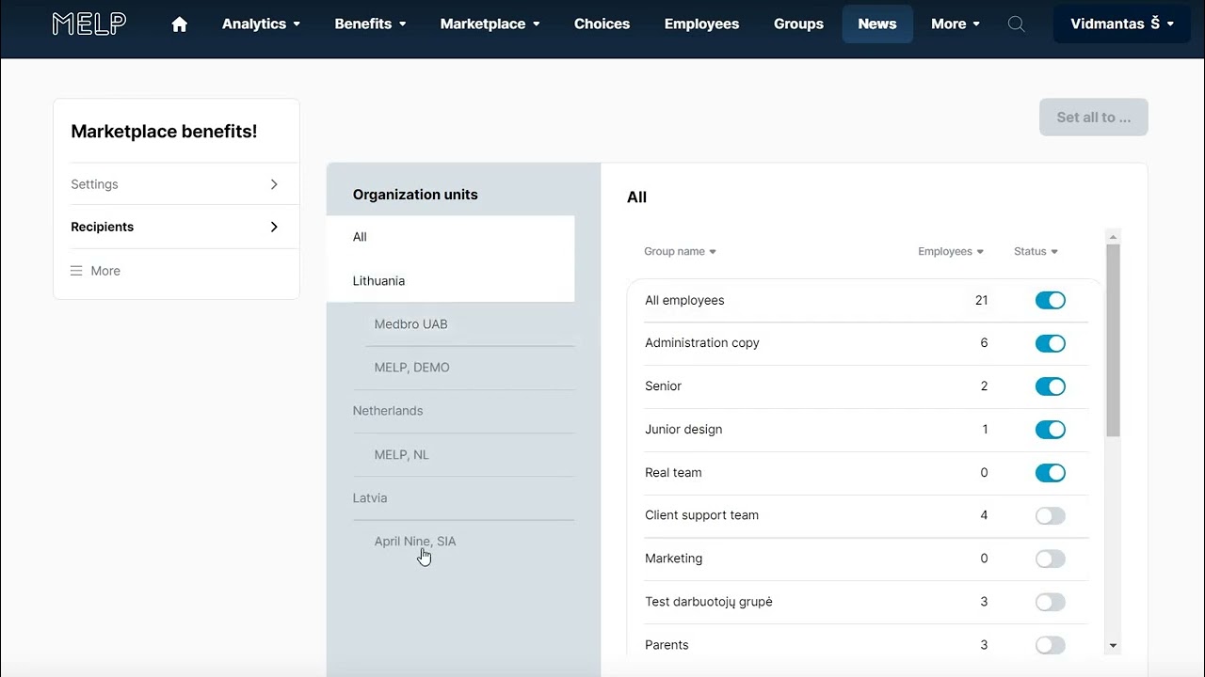Viewport: 1205px width, 677px height.
Task: Go to the home page icon
Action: click(x=180, y=24)
